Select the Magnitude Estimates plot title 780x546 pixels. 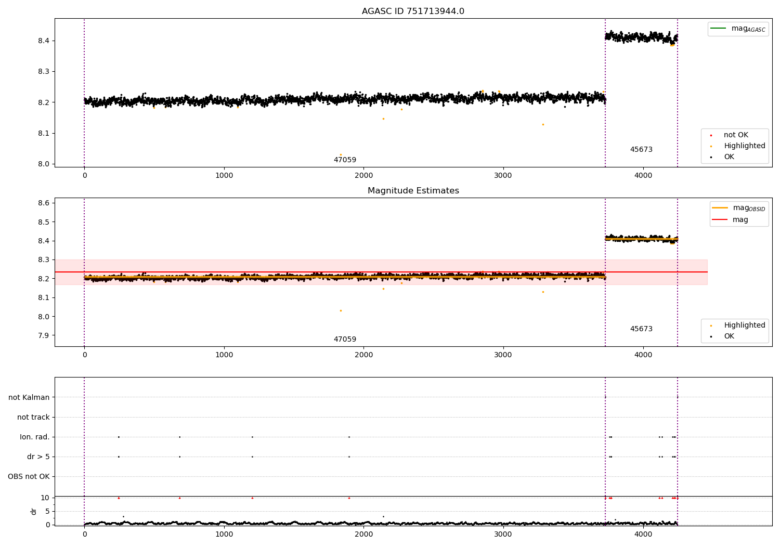click(x=413, y=191)
